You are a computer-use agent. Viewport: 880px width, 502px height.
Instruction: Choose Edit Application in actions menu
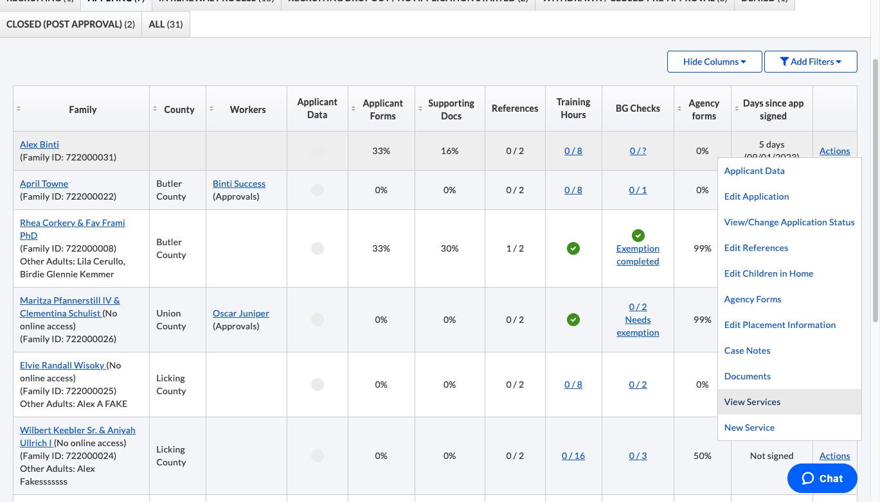coord(789,196)
